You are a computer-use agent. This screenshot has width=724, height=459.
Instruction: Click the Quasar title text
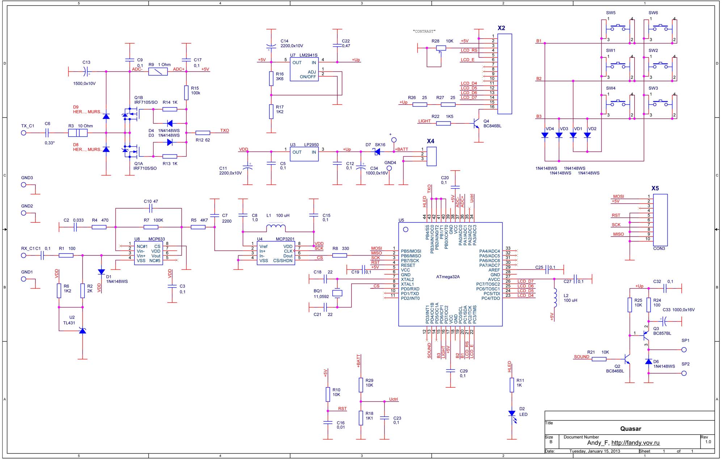pyautogui.click(x=630, y=429)
